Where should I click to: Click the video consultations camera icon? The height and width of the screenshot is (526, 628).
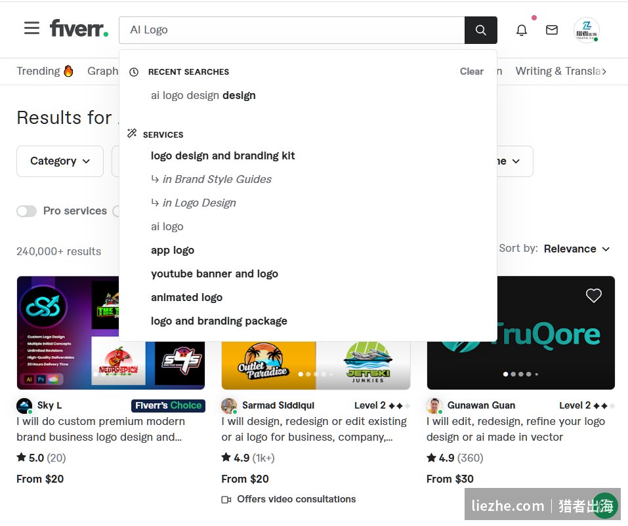coord(226,500)
